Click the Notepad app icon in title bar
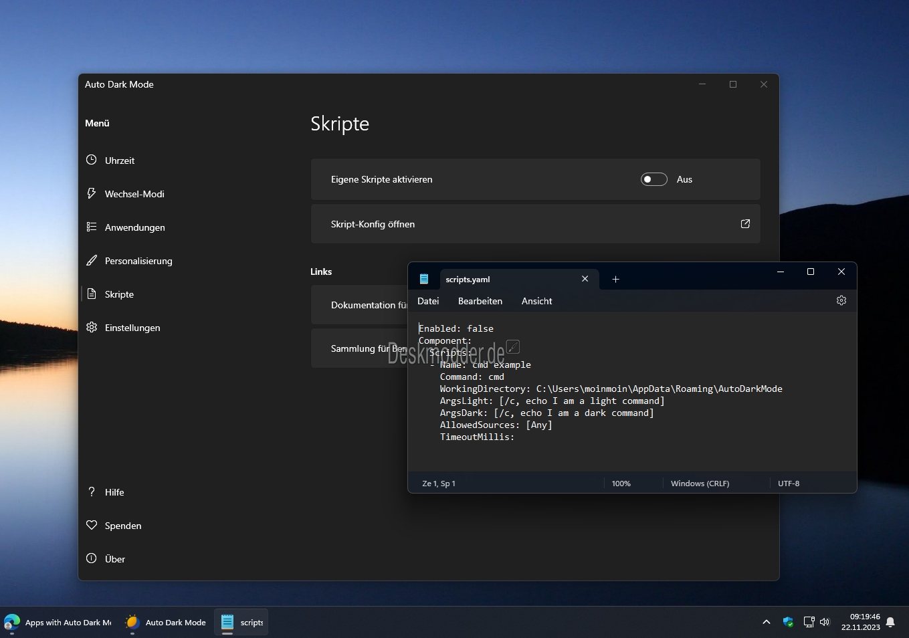This screenshot has width=909, height=638. coord(424,279)
